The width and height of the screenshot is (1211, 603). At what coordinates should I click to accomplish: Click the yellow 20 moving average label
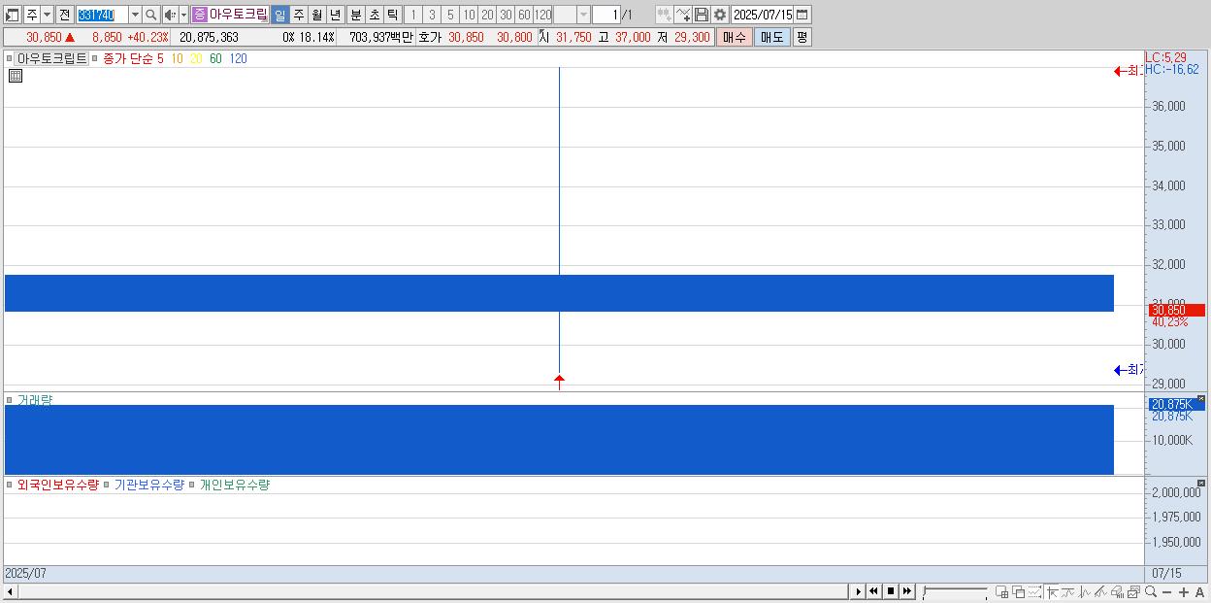196,58
